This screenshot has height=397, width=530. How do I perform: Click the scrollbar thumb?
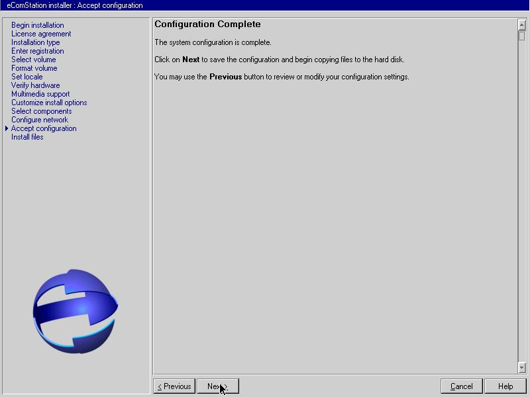(x=521, y=36)
